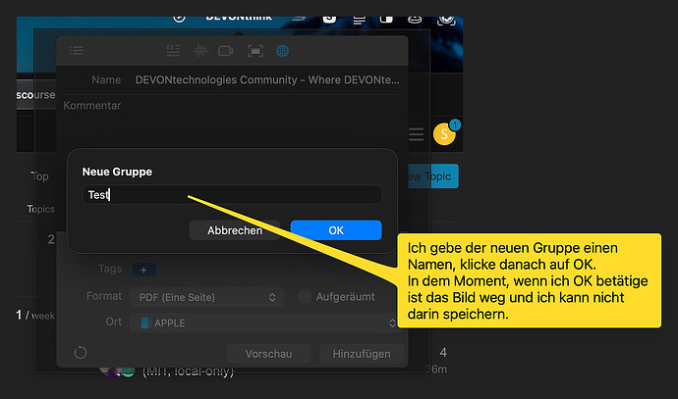678x399 pixels.
Task: Click the Name field with DEVONtechnologies Community
Action: 267,79
